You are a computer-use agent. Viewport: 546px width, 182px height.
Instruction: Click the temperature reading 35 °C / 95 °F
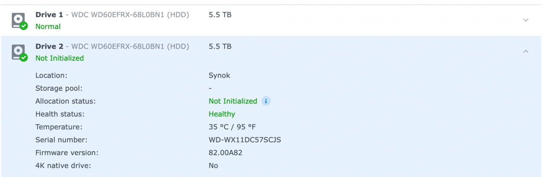[x=232, y=127]
